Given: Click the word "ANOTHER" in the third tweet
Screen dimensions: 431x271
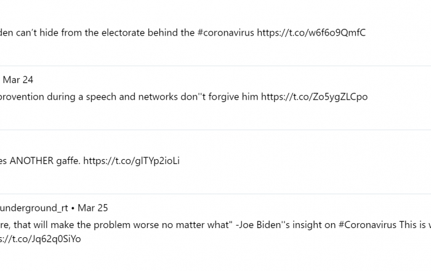Looking at the screenshot, I should (31, 161).
